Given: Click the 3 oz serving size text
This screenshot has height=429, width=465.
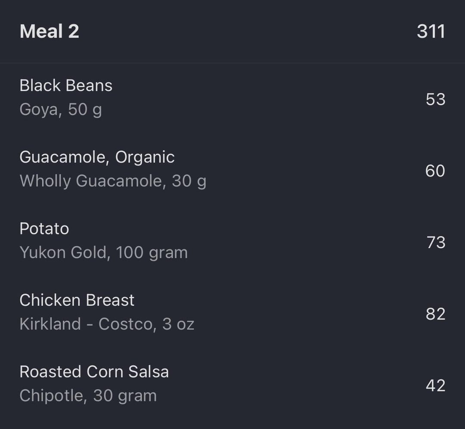Looking at the screenshot, I should (x=178, y=324).
